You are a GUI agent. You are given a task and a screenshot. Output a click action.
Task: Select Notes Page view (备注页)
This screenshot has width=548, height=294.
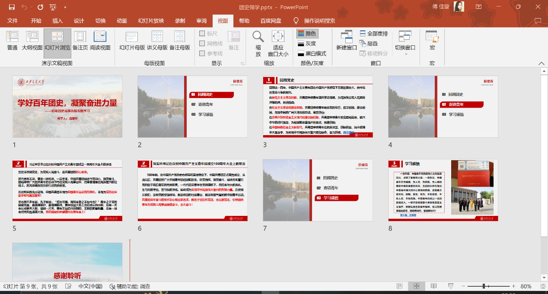pyautogui.click(x=80, y=41)
